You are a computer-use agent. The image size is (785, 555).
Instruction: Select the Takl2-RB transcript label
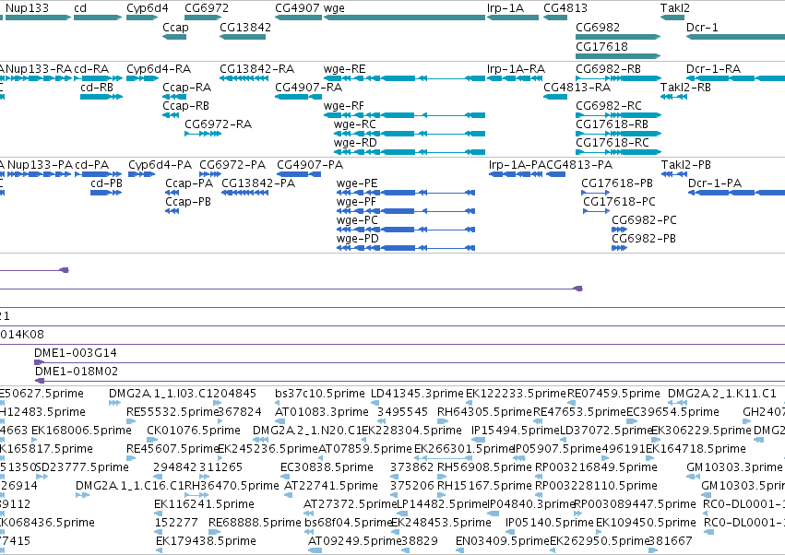pyautogui.click(x=685, y=87)
